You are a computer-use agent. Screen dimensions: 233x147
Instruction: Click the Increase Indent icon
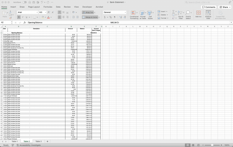pos(77,17)
